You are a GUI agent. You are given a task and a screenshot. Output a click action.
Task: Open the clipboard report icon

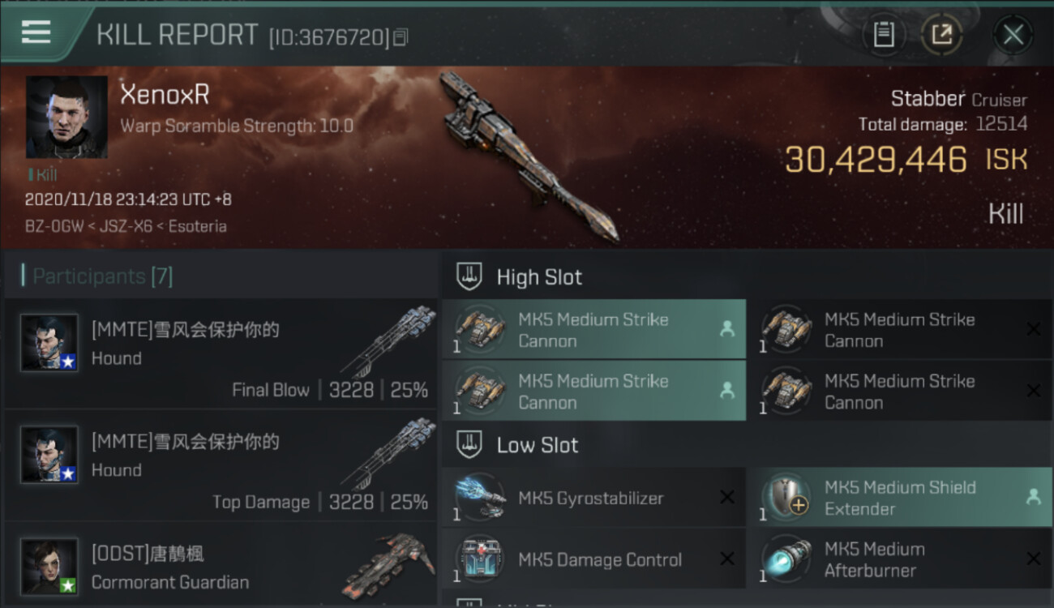(884, 35)
